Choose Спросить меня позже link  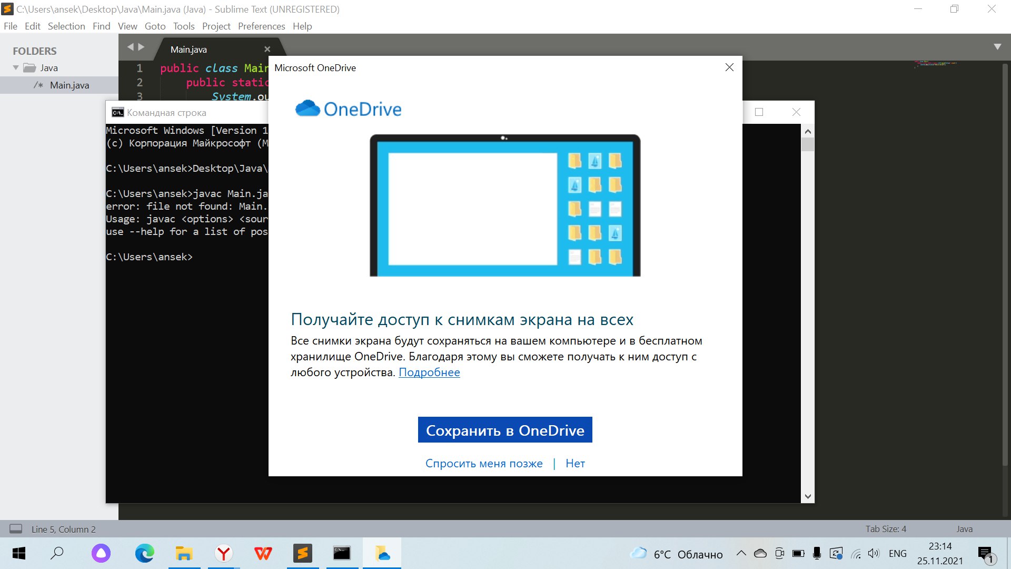coord(484,463)
